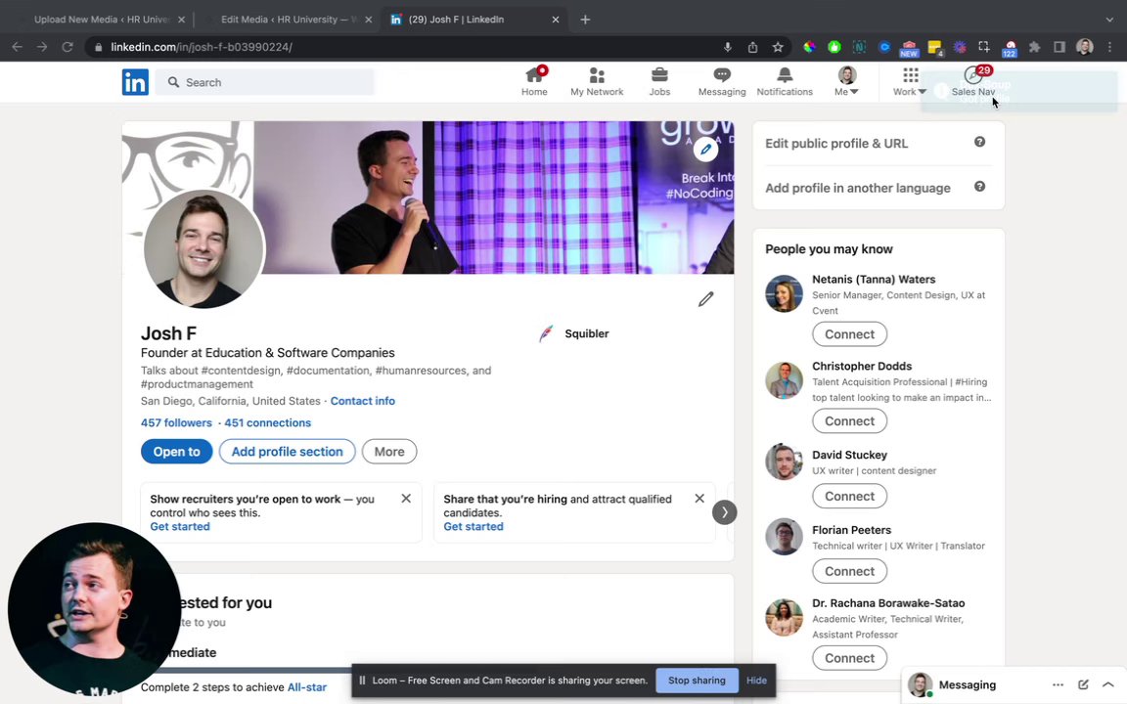Dismiss the open to work card

tap(406, 498)
